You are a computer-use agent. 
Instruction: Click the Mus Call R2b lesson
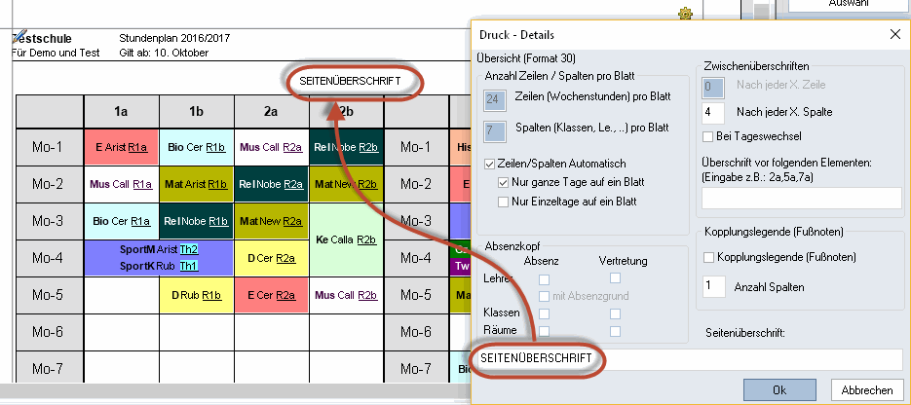click(347, 295)
